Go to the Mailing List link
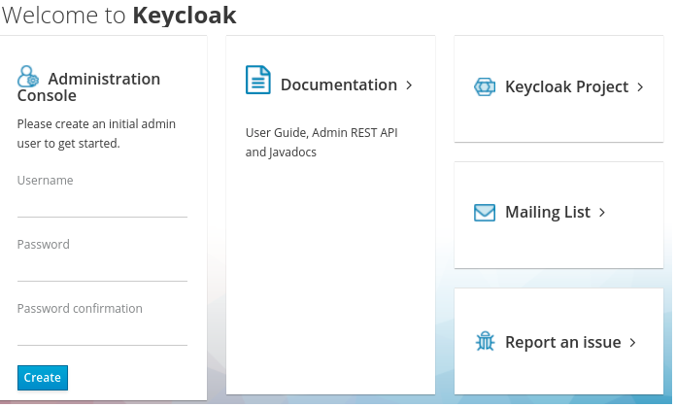 547,213
